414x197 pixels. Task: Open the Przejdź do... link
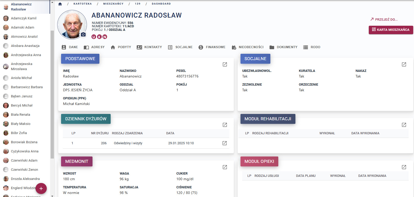384,19
